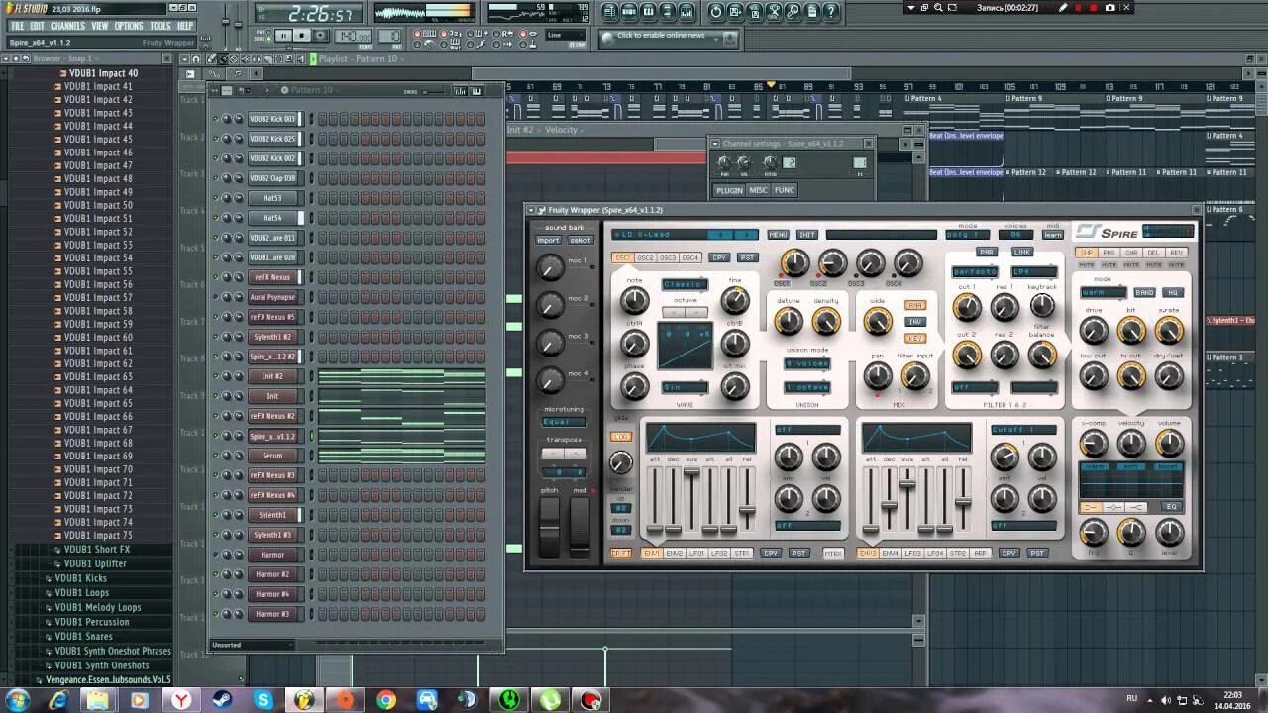
Task: Toggle the KEY button in Spire
Action: (x=915, y=338)
